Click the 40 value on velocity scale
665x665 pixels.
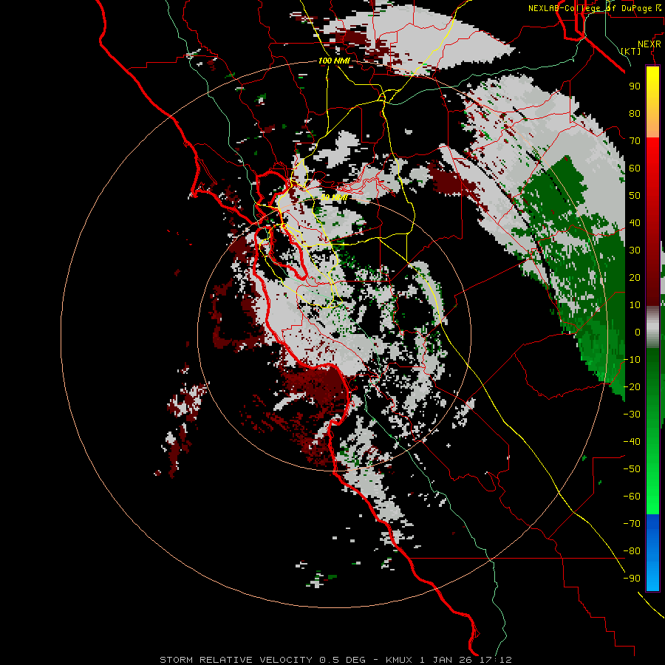(x=635, y=223)
